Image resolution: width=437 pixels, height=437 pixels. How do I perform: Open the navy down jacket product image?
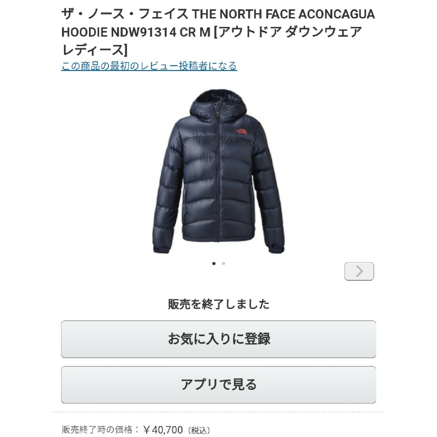coord(218,171)
